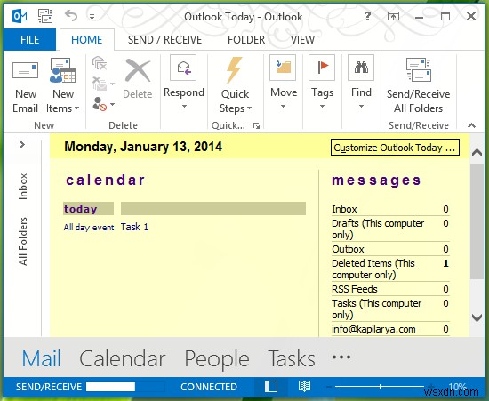Click the 10% zoom level

[x=457, y=387]
